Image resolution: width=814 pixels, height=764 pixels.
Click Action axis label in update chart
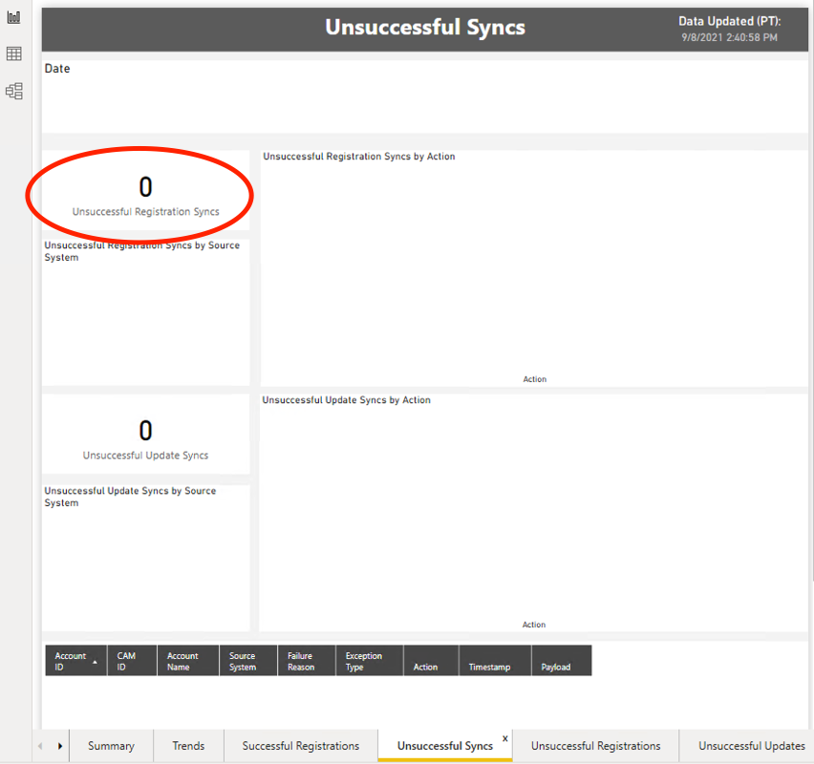click(x=534, y=625)
